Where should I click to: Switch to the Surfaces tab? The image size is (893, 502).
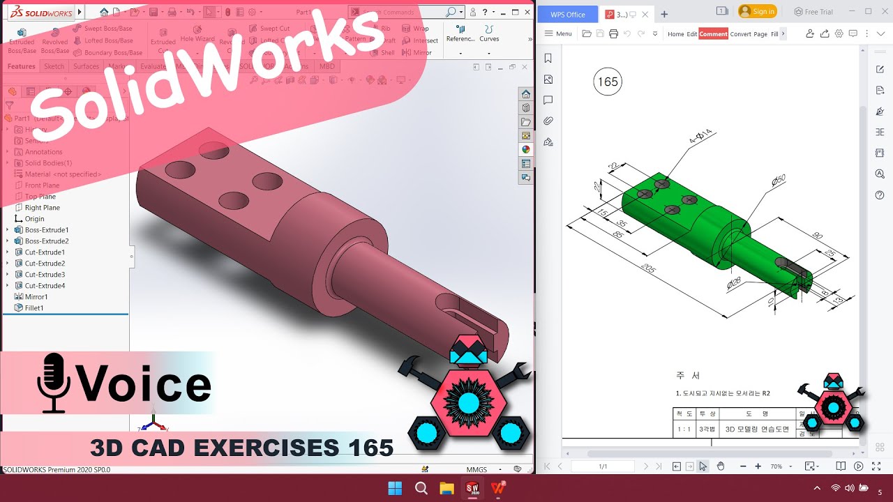[86, 66]
